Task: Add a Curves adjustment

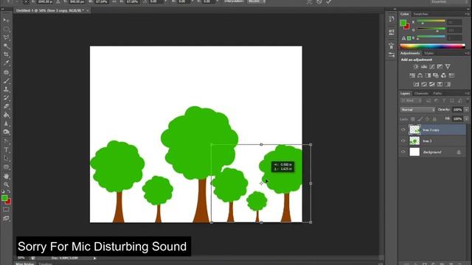Action: tap(432, 67)
